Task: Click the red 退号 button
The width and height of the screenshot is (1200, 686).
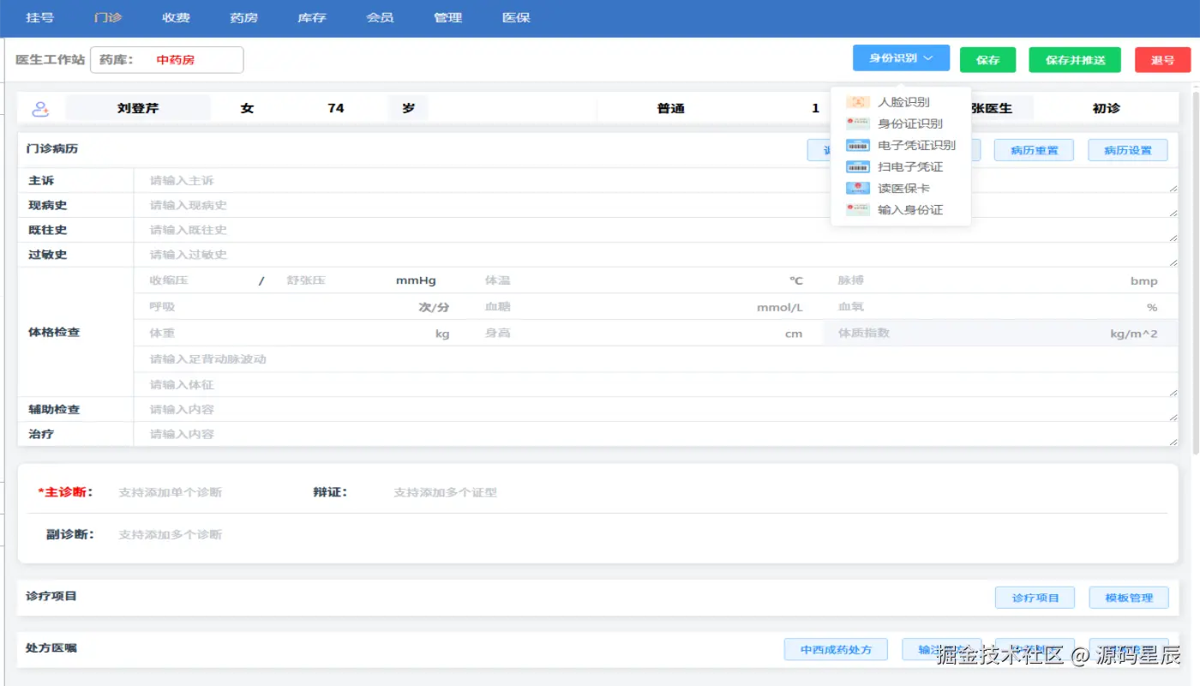Action: pyautogui.click(x=1162, y=60)
